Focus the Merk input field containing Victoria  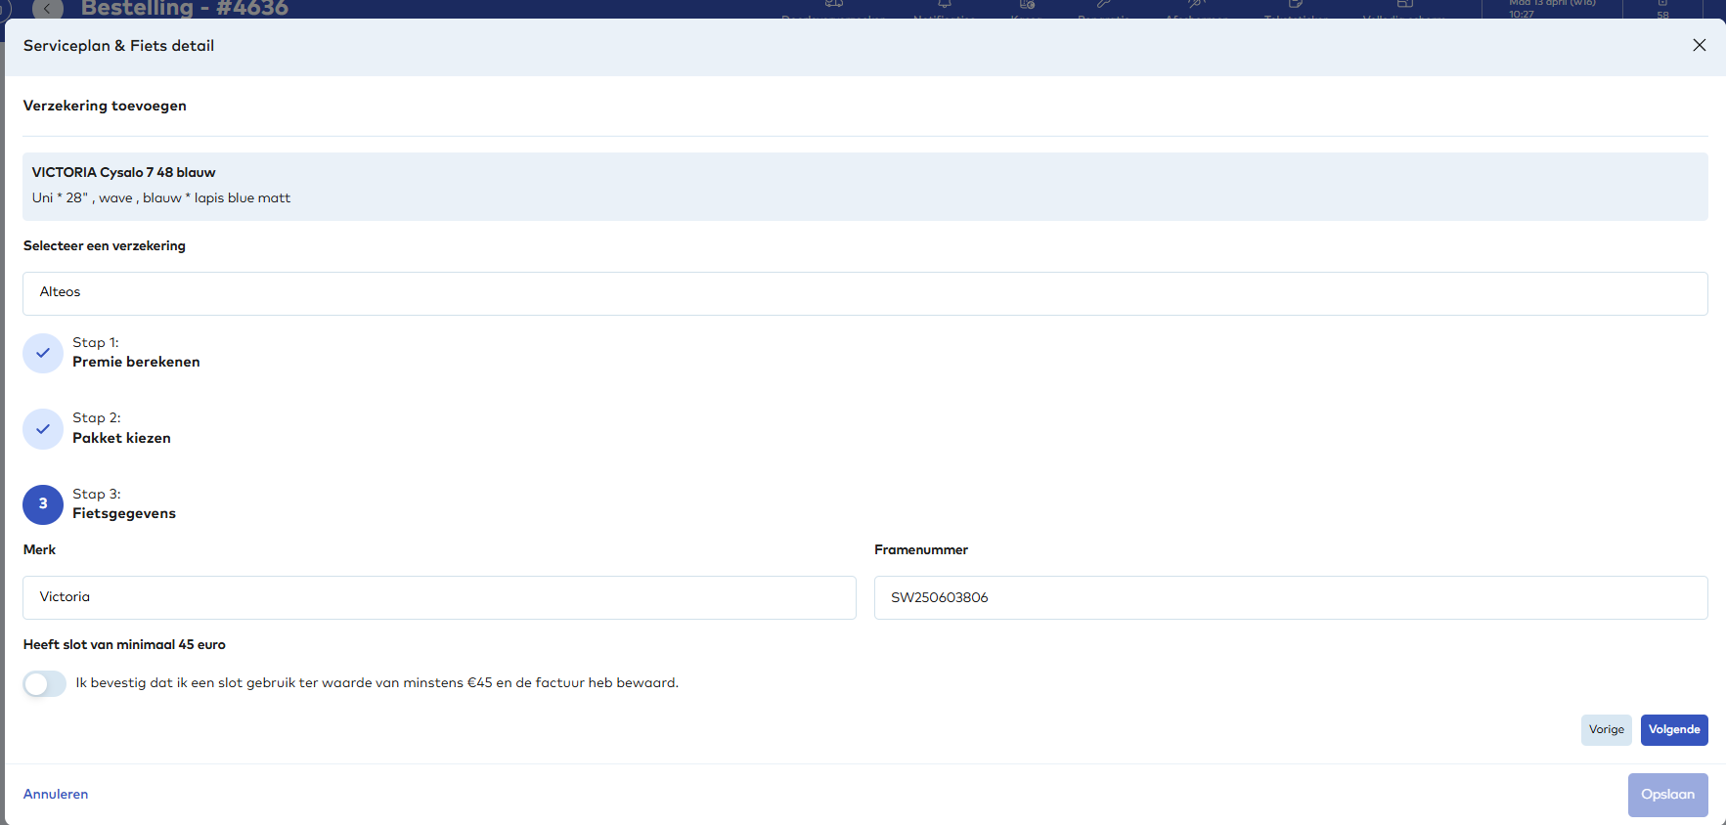click(x=439, y=597)
